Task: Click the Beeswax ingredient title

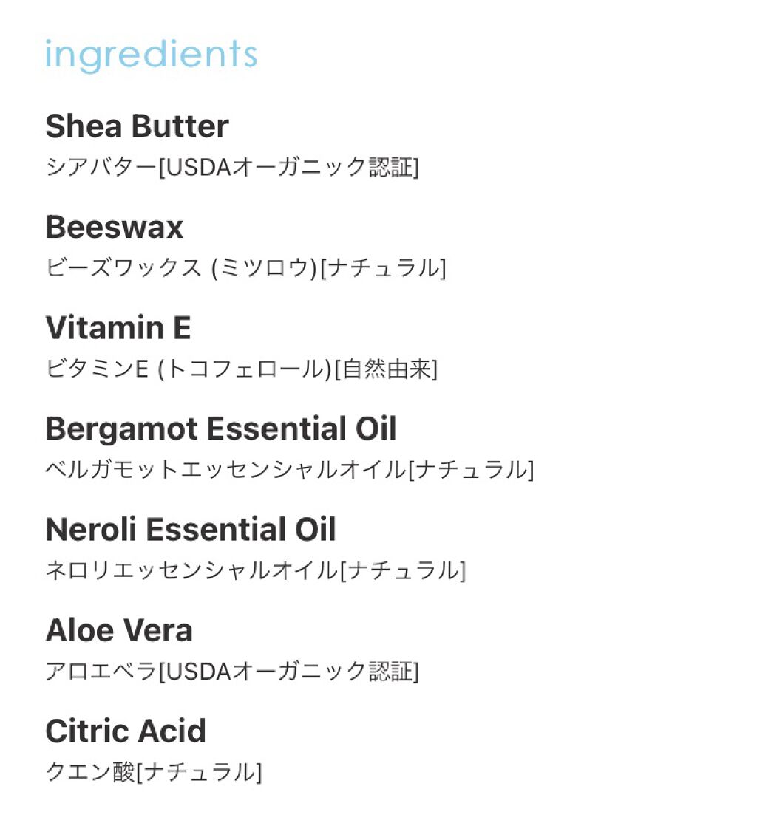Action: (114, 227)
